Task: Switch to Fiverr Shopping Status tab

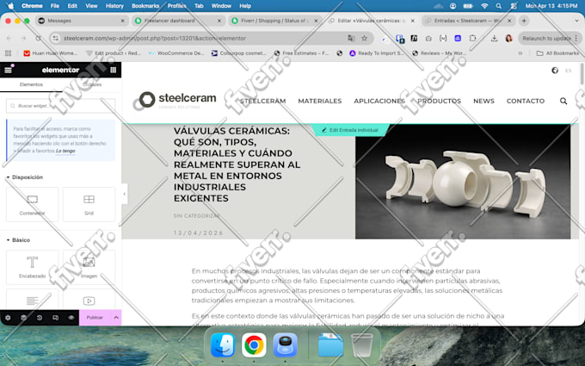Action: [275, 21]
